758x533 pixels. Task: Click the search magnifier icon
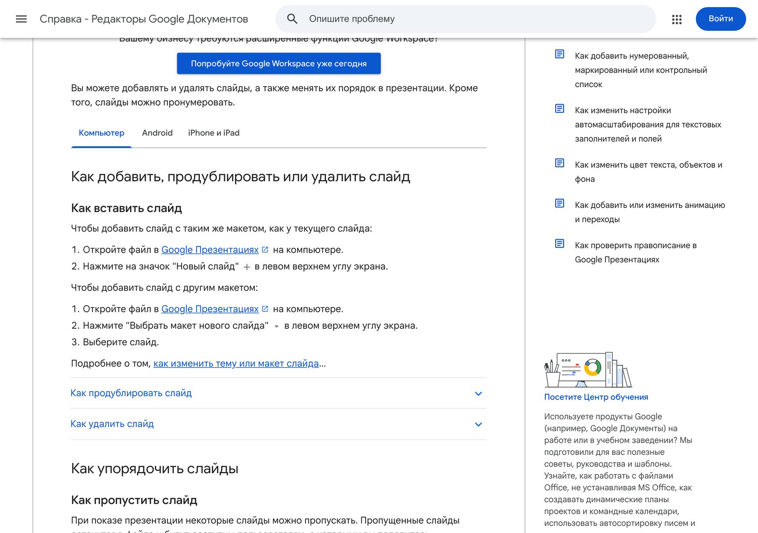tap(292, 19)
